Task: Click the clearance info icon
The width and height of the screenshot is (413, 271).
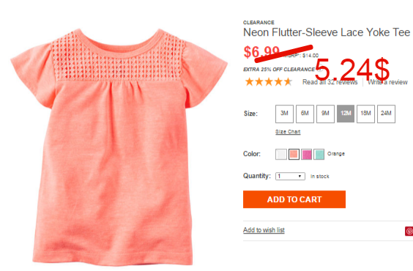Action: pos(319,70)
